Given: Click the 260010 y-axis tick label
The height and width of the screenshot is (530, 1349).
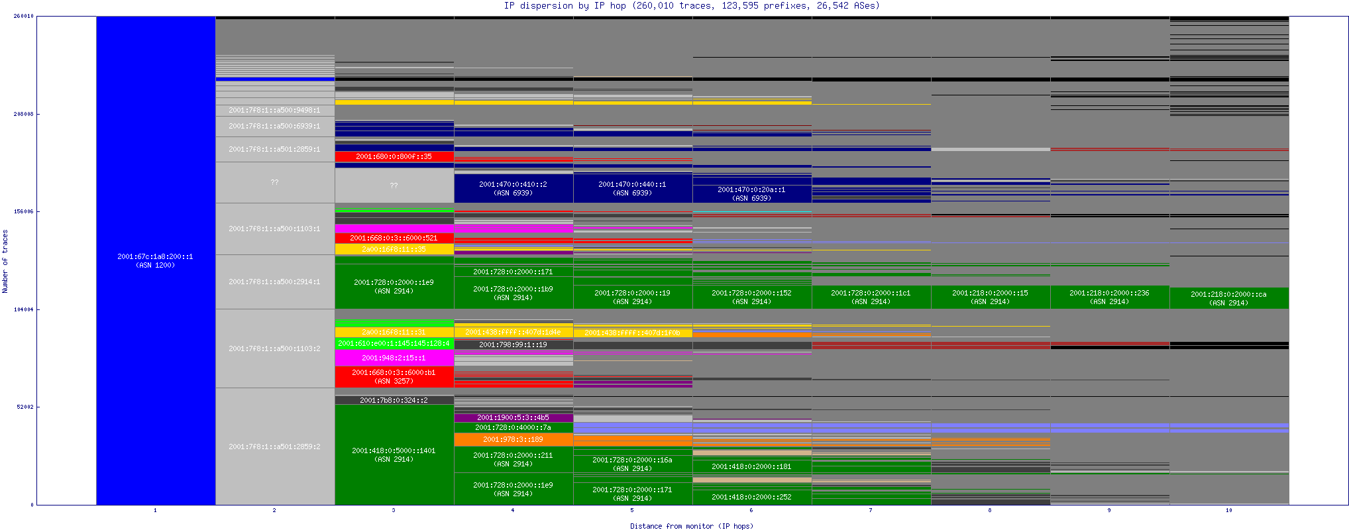Looking at the screenshot, I should tap(24, 17).
